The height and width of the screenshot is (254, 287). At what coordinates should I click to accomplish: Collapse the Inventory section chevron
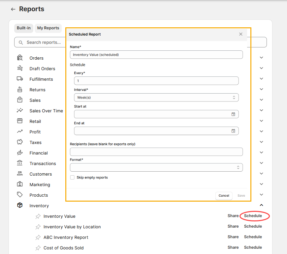point(261,205)
